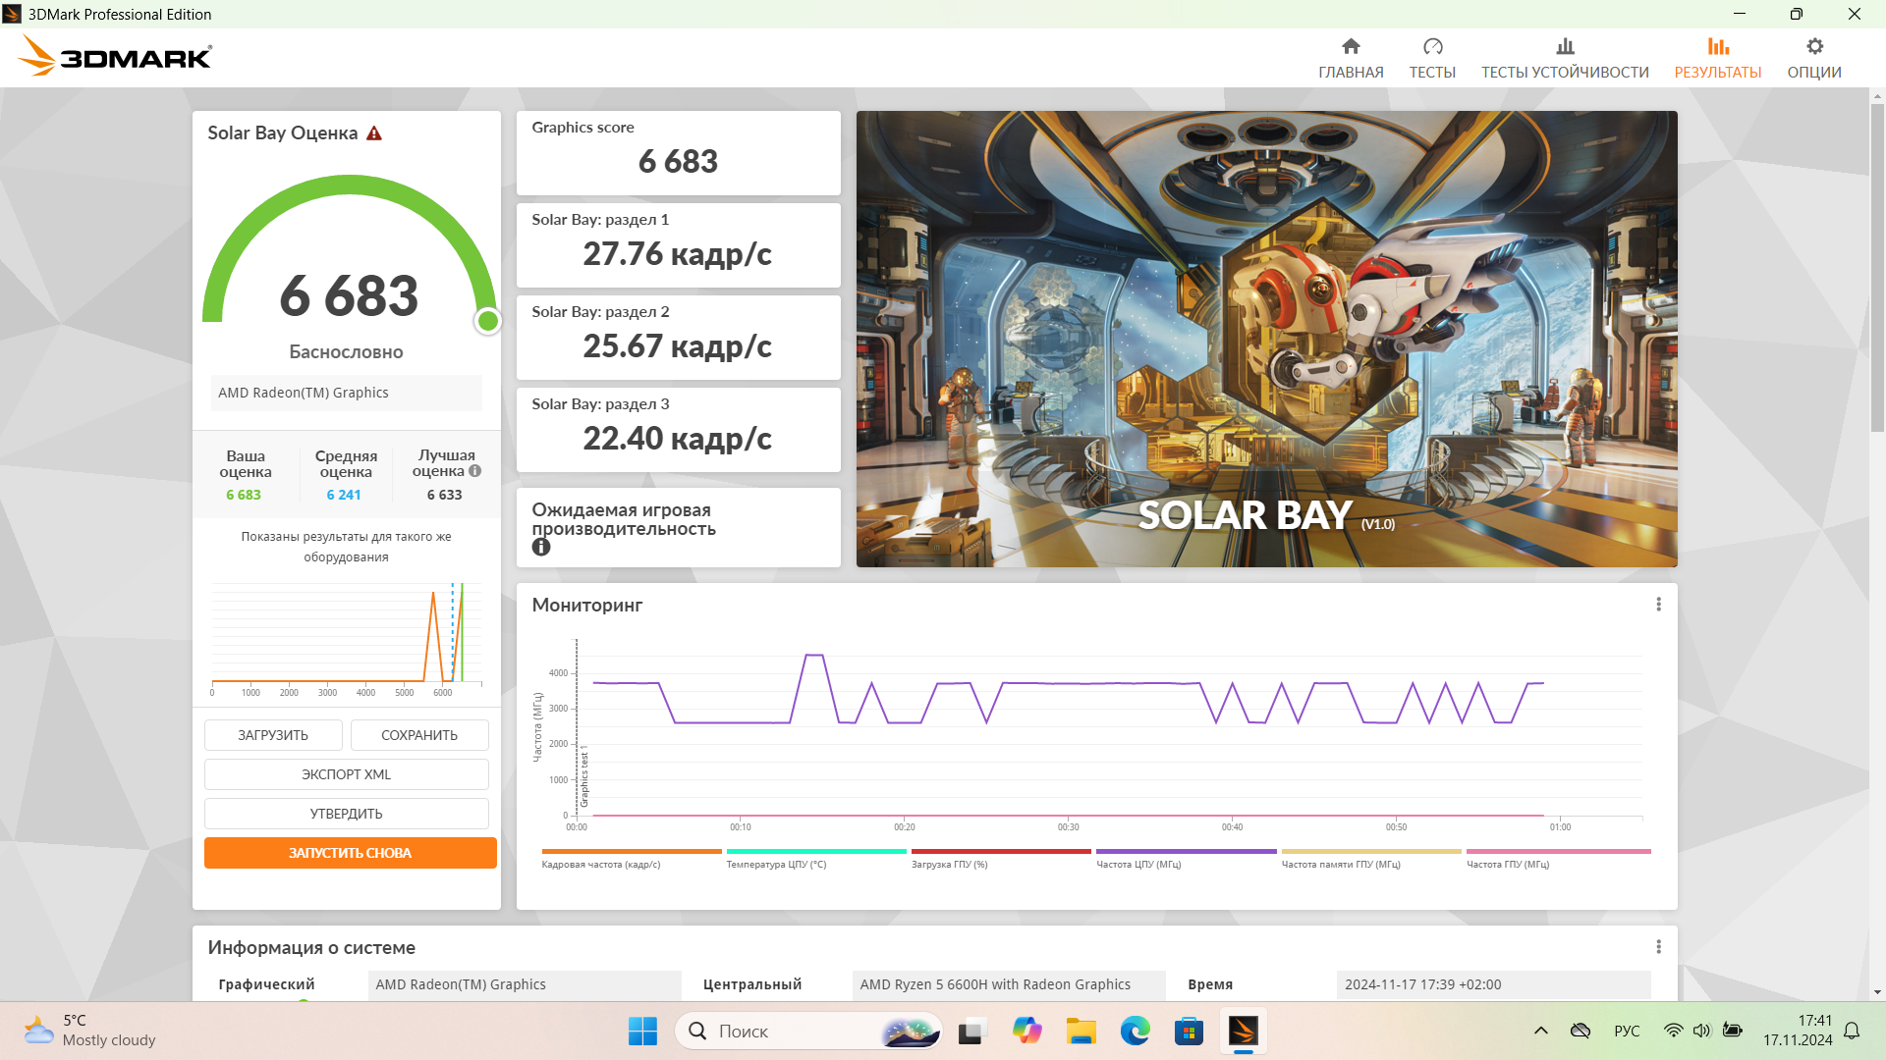1886x1060 pixels.
Task: Click warning triangle next to Solar Bay Оценка
Action: 374,133
